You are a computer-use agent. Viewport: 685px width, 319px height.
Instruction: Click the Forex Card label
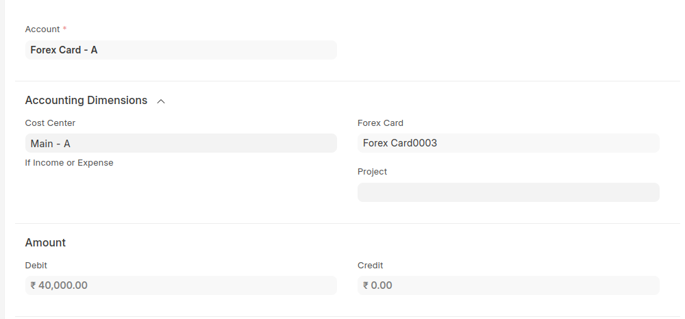(x=380, y=123)
